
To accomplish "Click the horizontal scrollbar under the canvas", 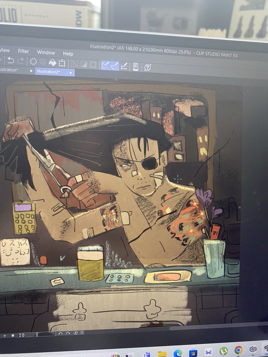I will click(219, 326).
